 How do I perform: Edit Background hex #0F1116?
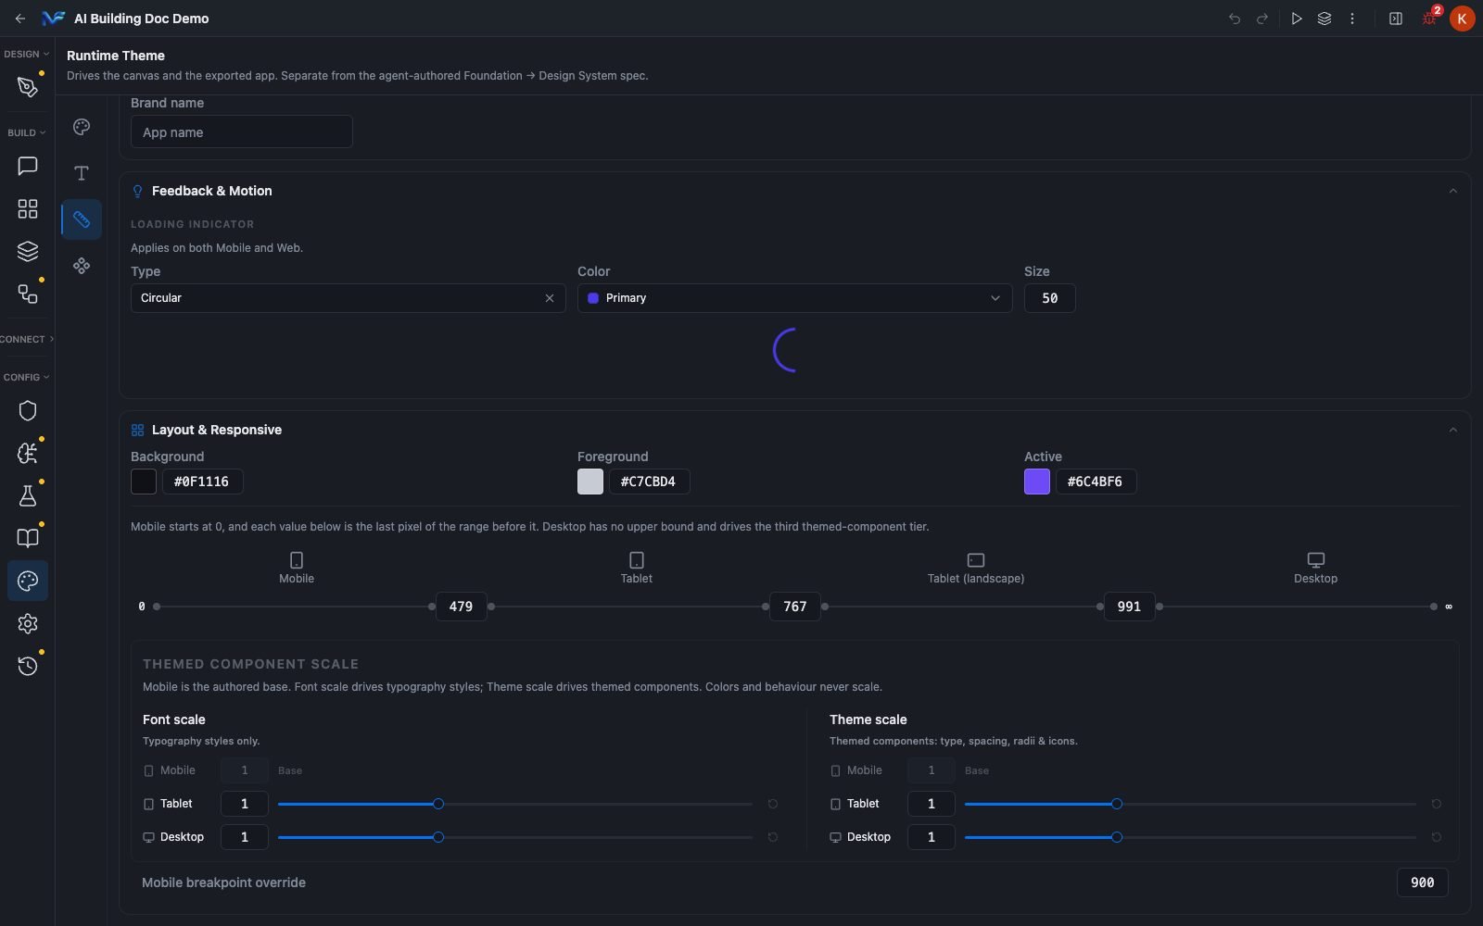(202, 482)
